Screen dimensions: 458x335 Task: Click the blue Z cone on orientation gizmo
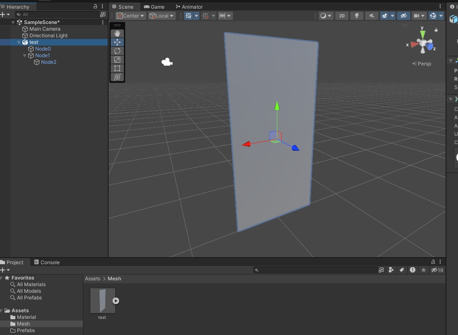click(429, 47)
